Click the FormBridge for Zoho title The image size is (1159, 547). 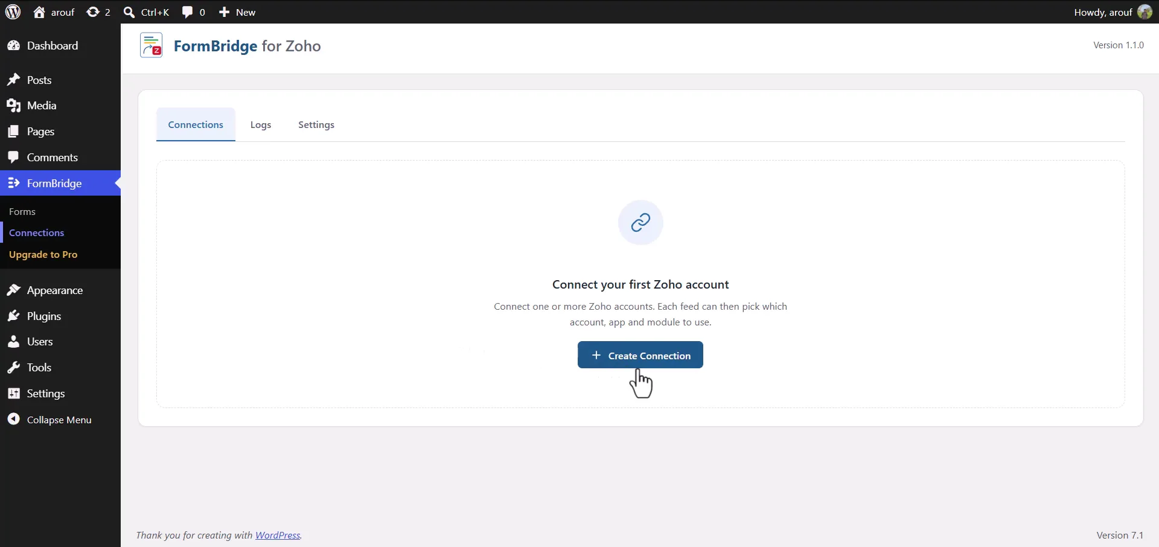(247, 46)
